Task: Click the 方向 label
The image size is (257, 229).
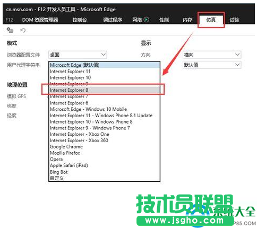Action: [145, 55]
